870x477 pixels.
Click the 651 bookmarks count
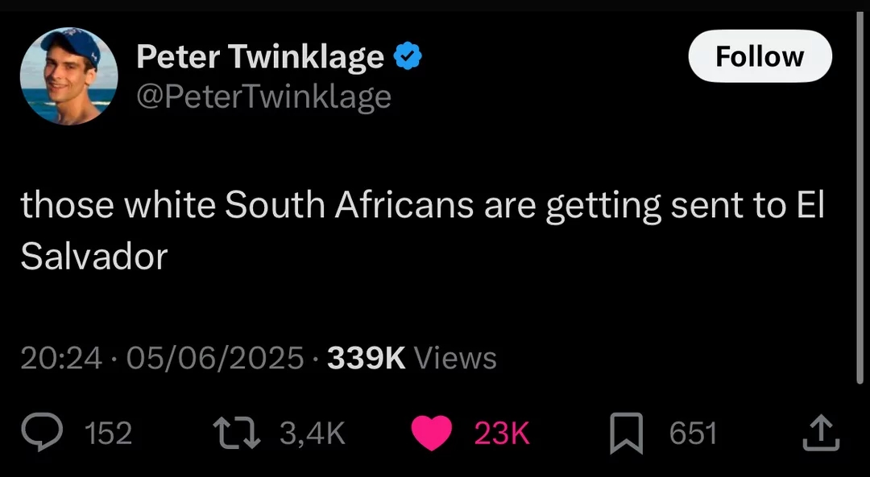[x=693, y=434]
